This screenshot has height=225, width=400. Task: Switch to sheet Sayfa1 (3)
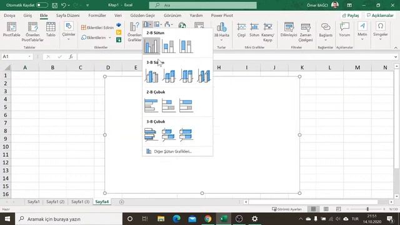point(81,201)
